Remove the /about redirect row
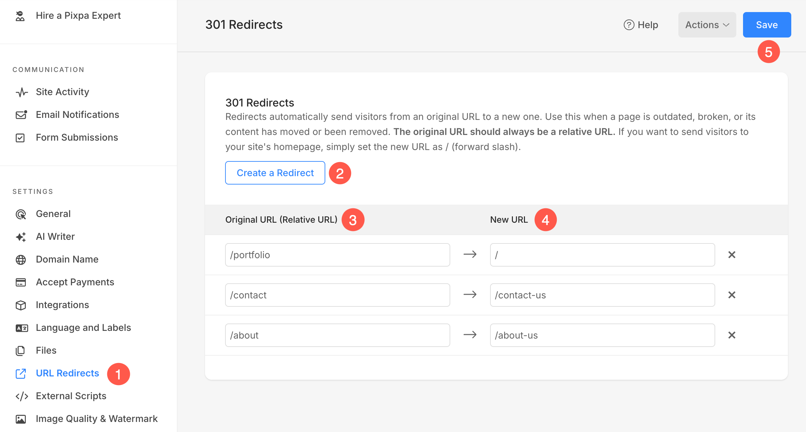 pos(732,335)
